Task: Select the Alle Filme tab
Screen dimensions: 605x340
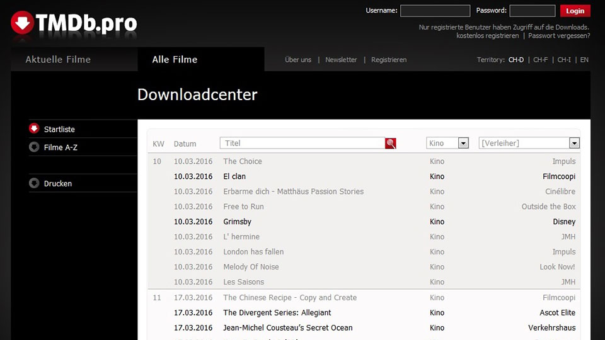Action: coord(175,60)
